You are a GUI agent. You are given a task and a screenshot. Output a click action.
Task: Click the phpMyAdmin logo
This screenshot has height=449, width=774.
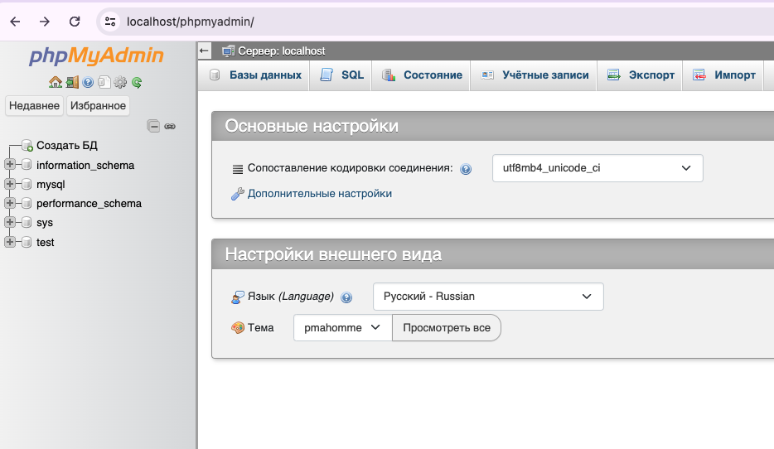[x=96, y=56]
